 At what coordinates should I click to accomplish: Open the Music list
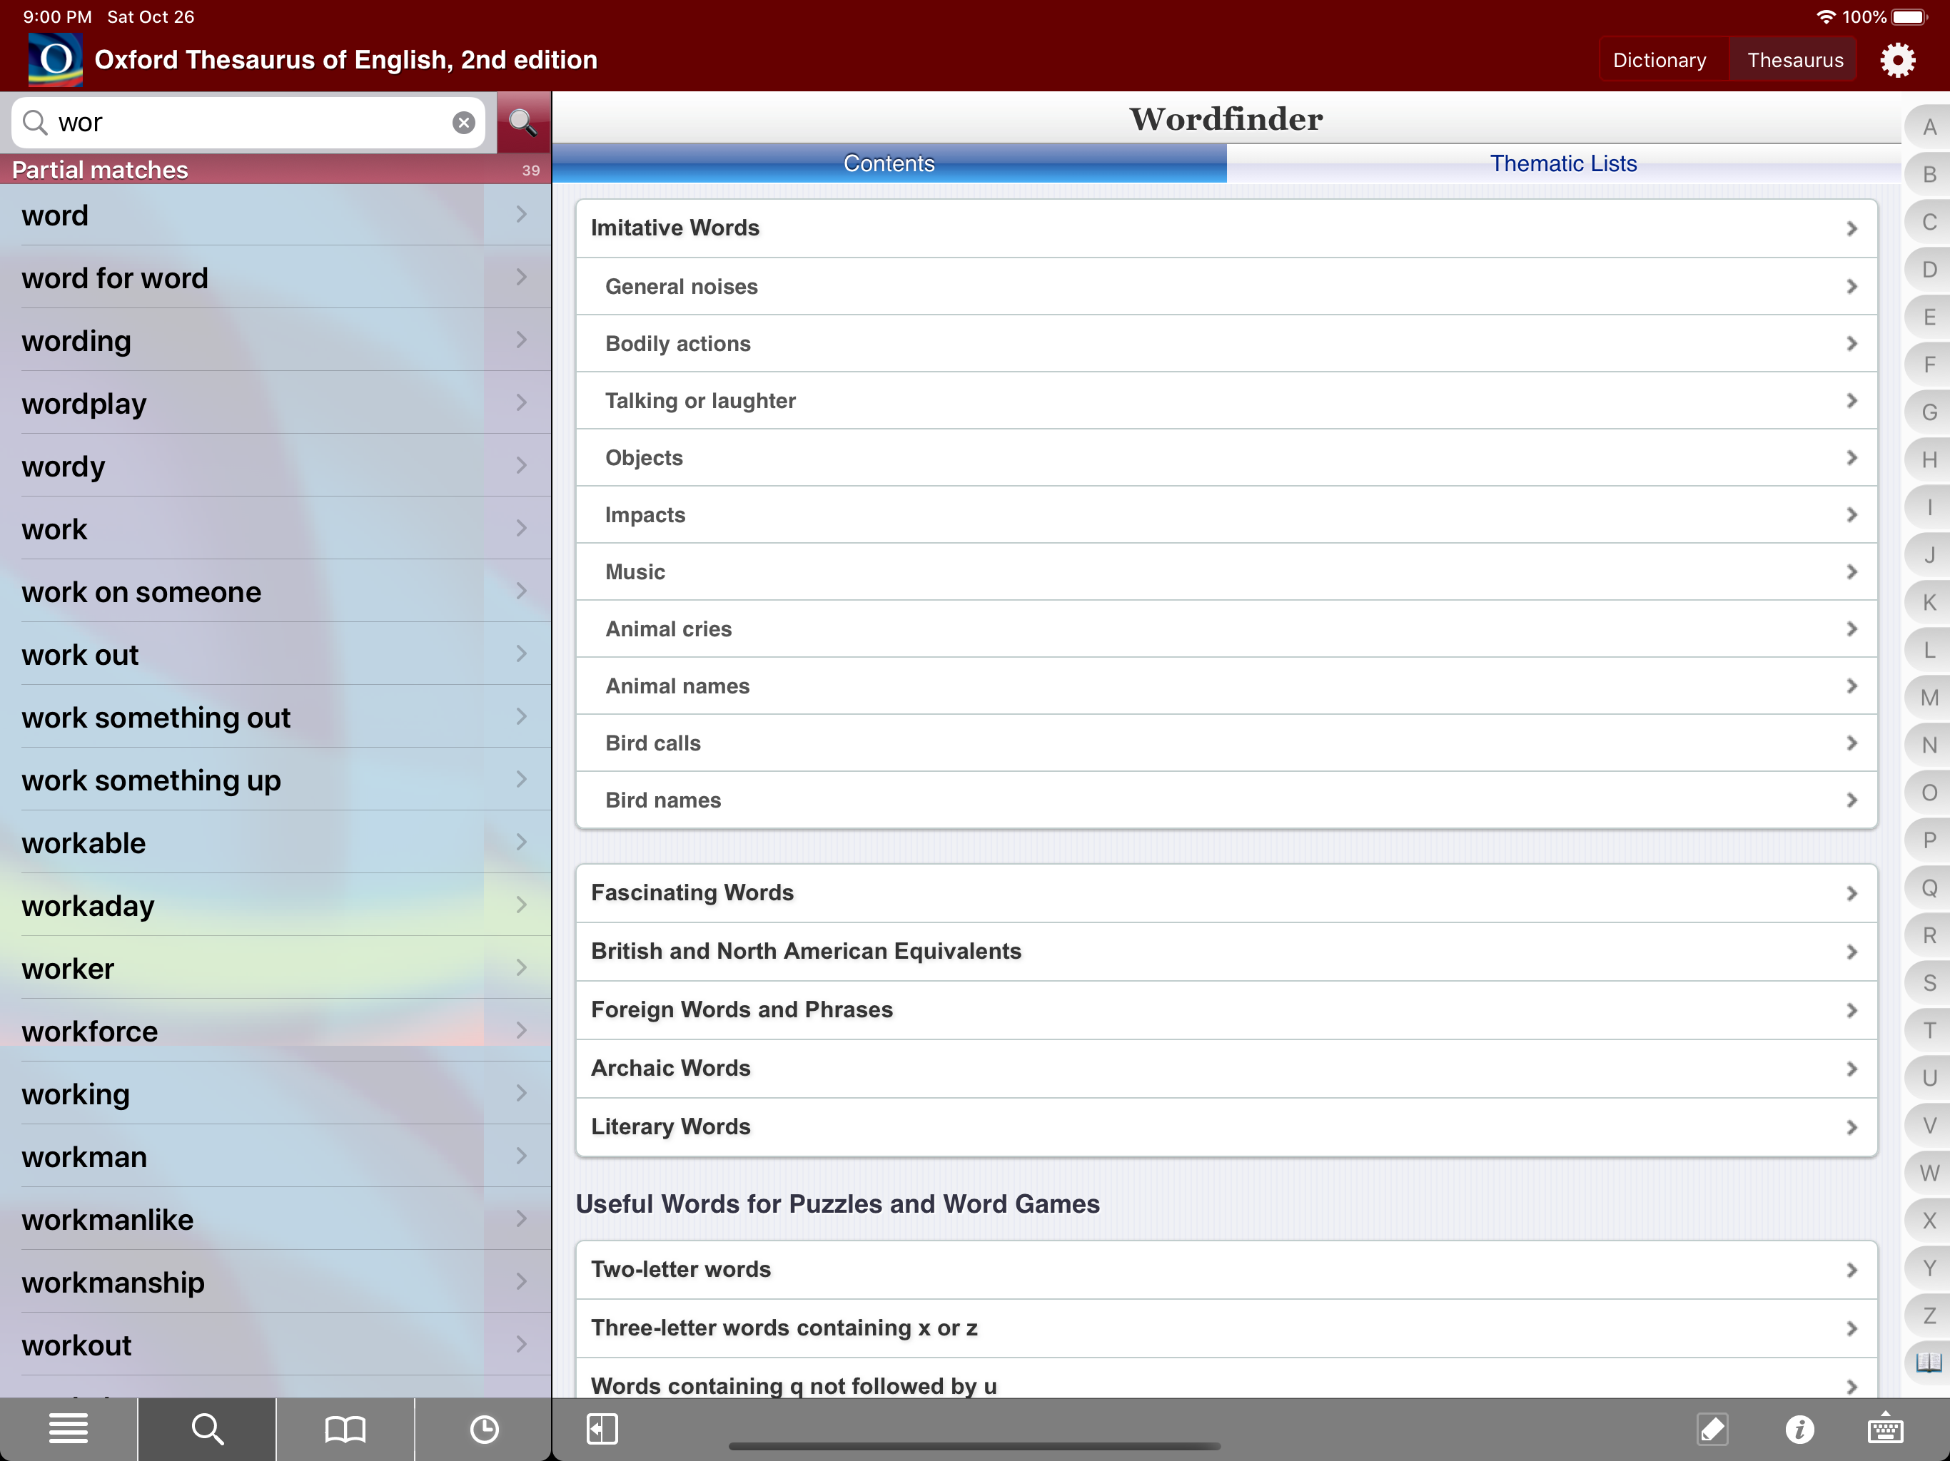coord(1226,572)
